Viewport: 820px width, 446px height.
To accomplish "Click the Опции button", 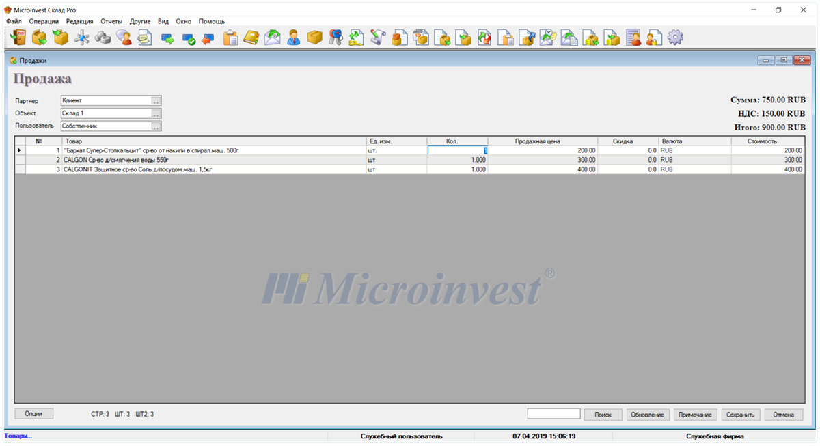I will tap(33, 413).
